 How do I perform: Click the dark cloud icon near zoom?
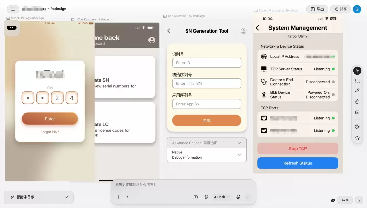(333, 200)
